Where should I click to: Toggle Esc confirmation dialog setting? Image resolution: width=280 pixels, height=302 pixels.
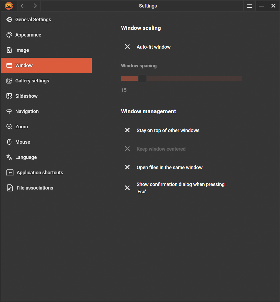click(x=127, y=188)
